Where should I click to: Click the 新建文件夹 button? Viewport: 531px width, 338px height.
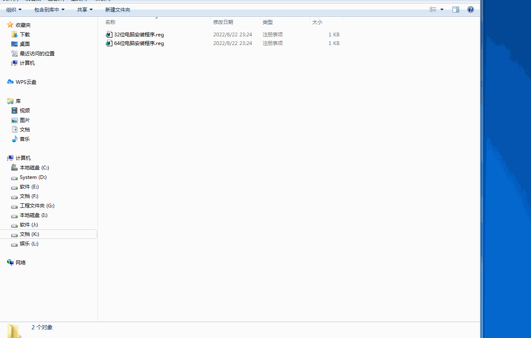point(118,10)
